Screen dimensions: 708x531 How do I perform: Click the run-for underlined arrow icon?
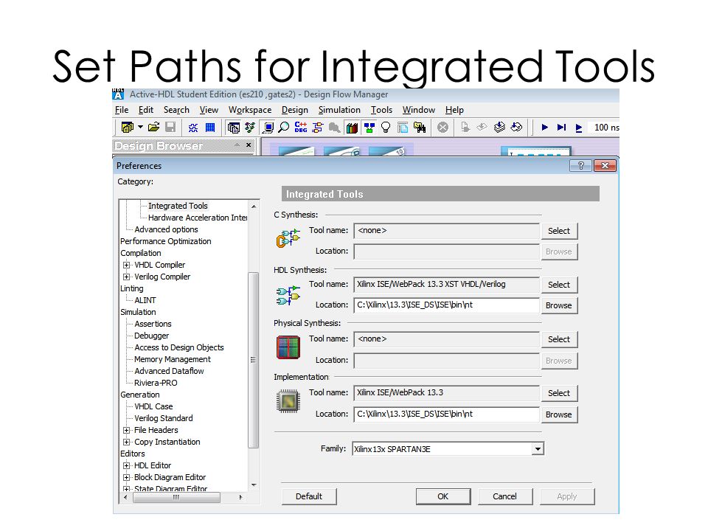tap(579, 128)
